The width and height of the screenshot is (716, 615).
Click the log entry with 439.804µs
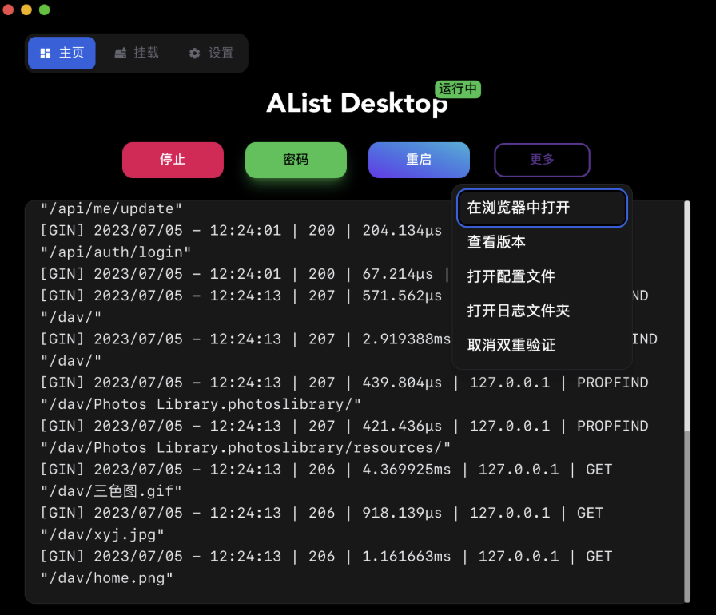(344, 383)
